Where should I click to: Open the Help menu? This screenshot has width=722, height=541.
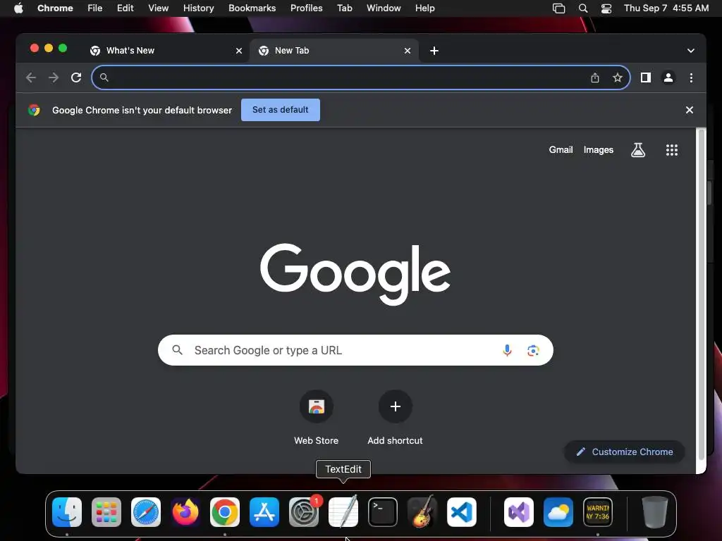coord(424,8)
